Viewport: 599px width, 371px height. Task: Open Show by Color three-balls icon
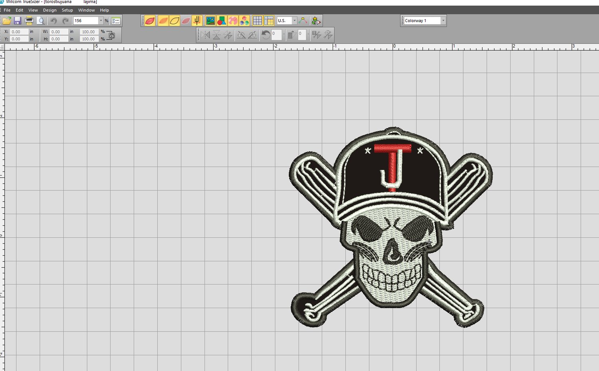coord(244,20)
